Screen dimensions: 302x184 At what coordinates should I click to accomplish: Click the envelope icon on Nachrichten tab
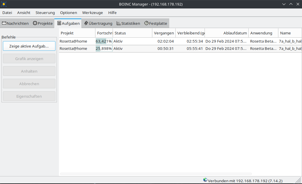point(4,23)
